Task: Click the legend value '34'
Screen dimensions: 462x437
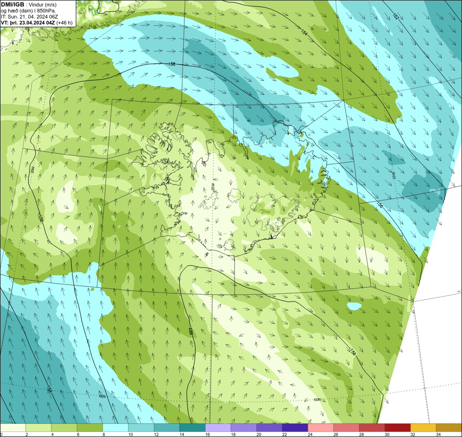Action: pos(438,434)
